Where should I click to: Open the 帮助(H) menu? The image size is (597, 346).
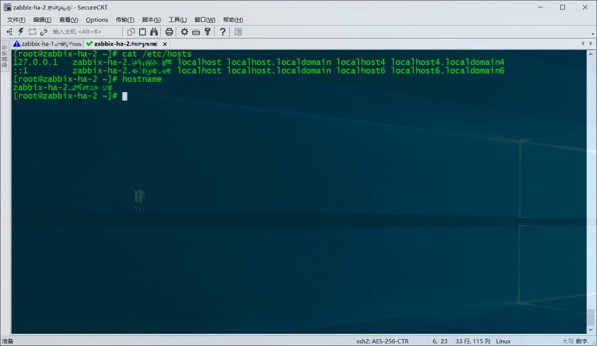233,20
